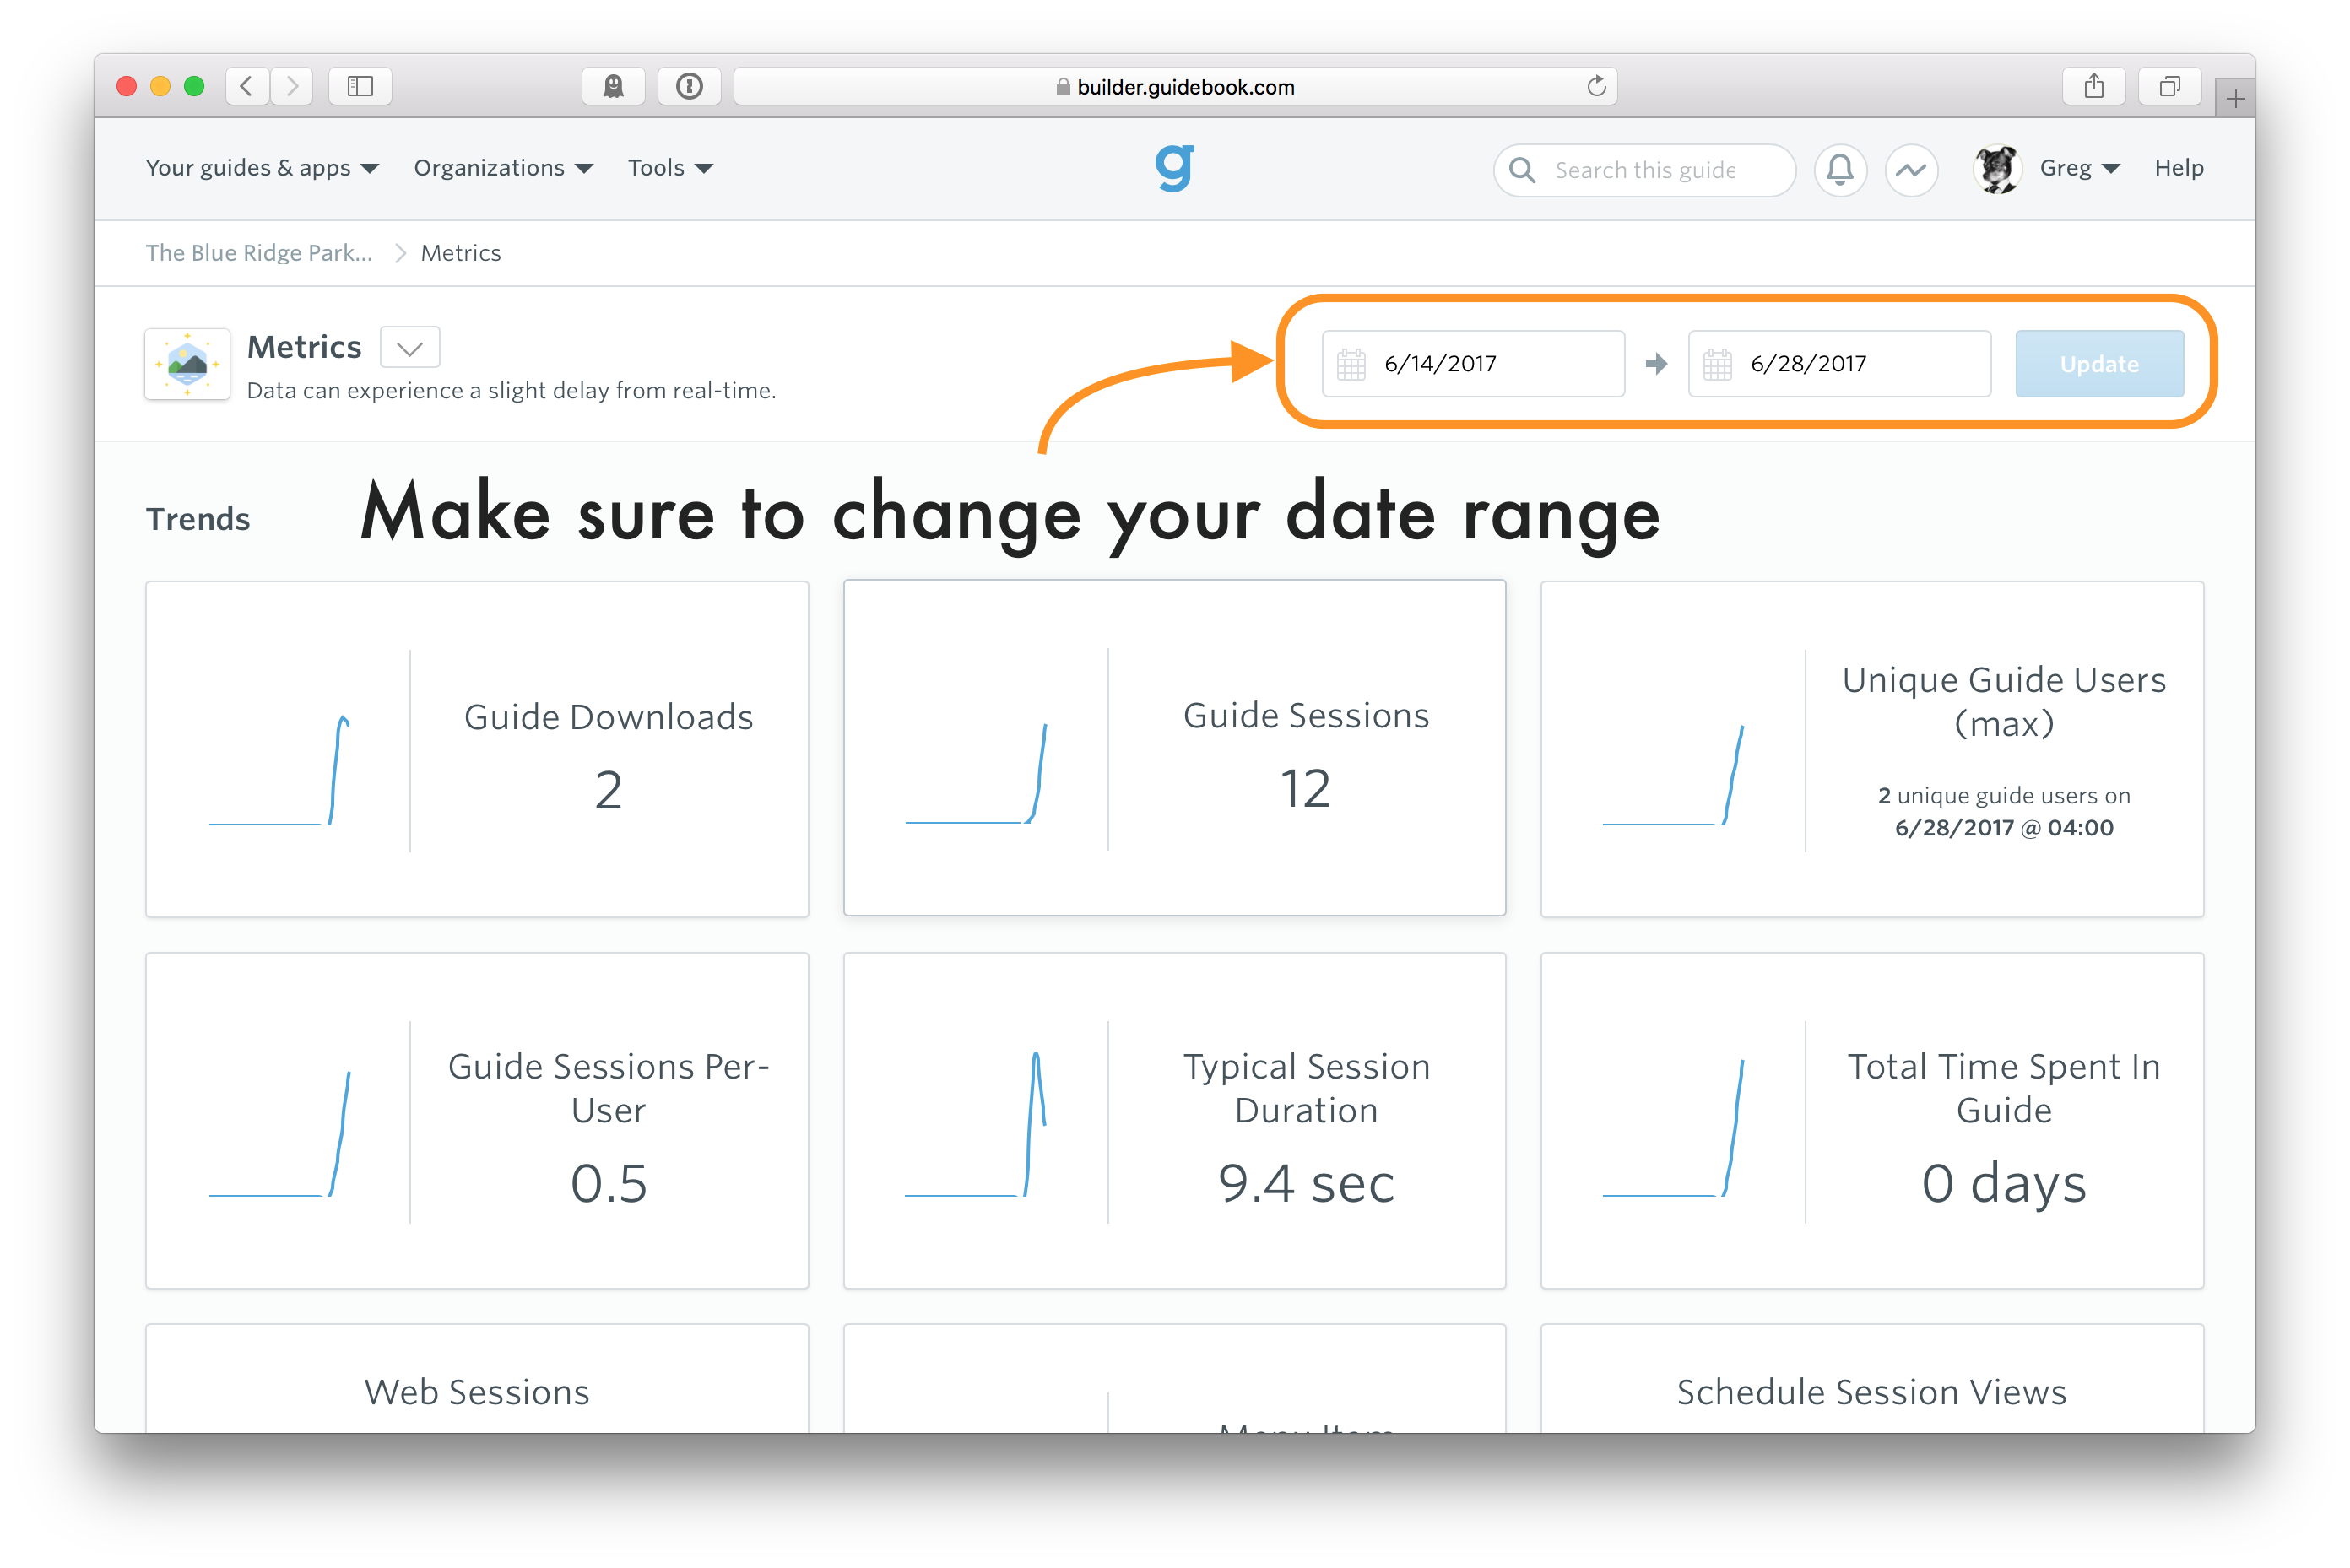The width and height of the screenshot is (2350, 1568).
Task: Click the '0 days' value
Action: 2004,1184
